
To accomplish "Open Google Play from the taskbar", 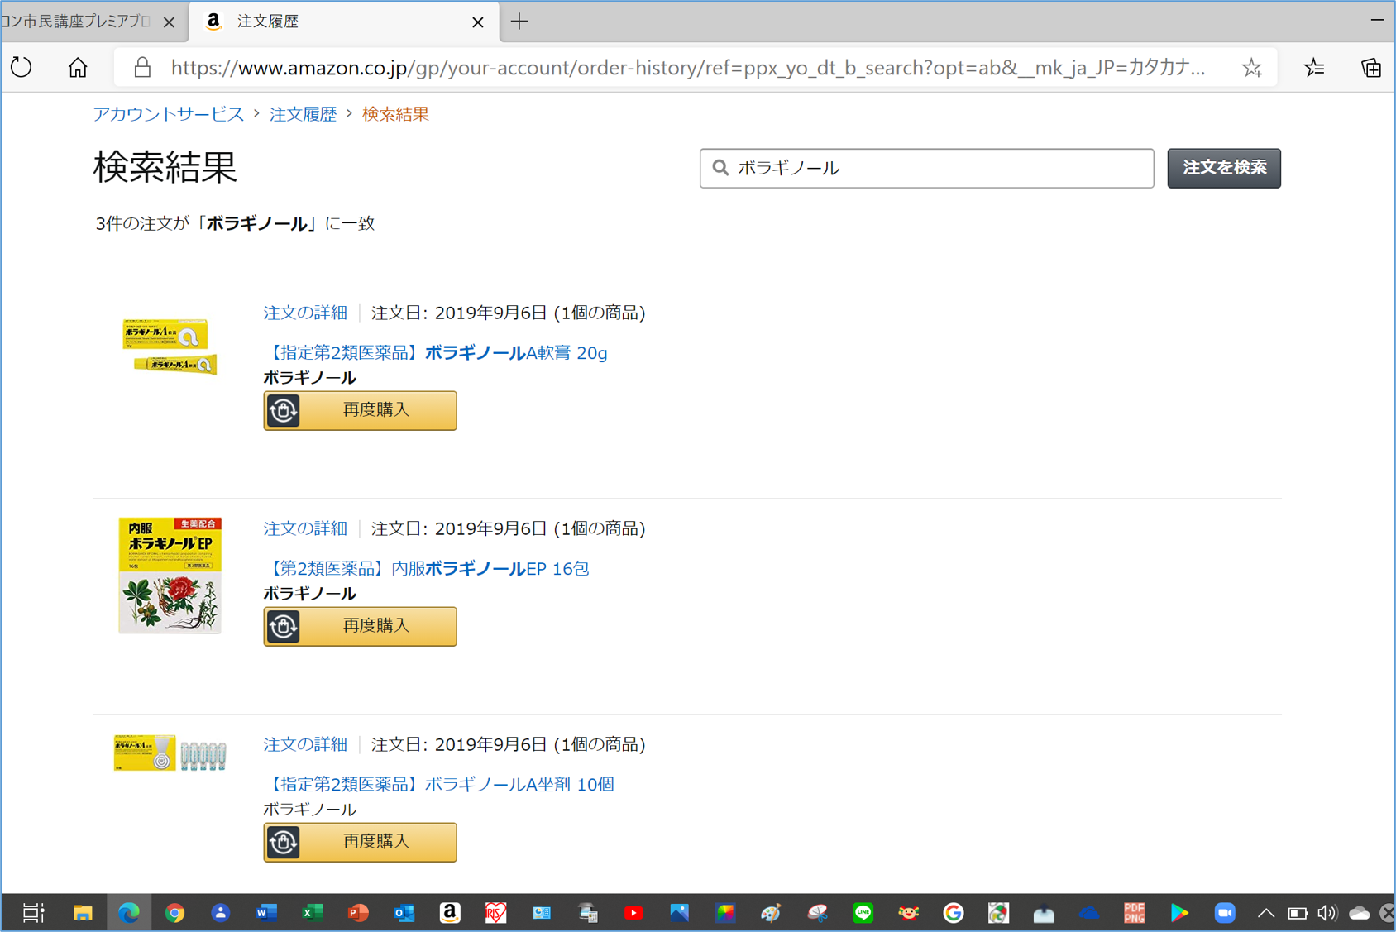I will tap(1179, 913).
